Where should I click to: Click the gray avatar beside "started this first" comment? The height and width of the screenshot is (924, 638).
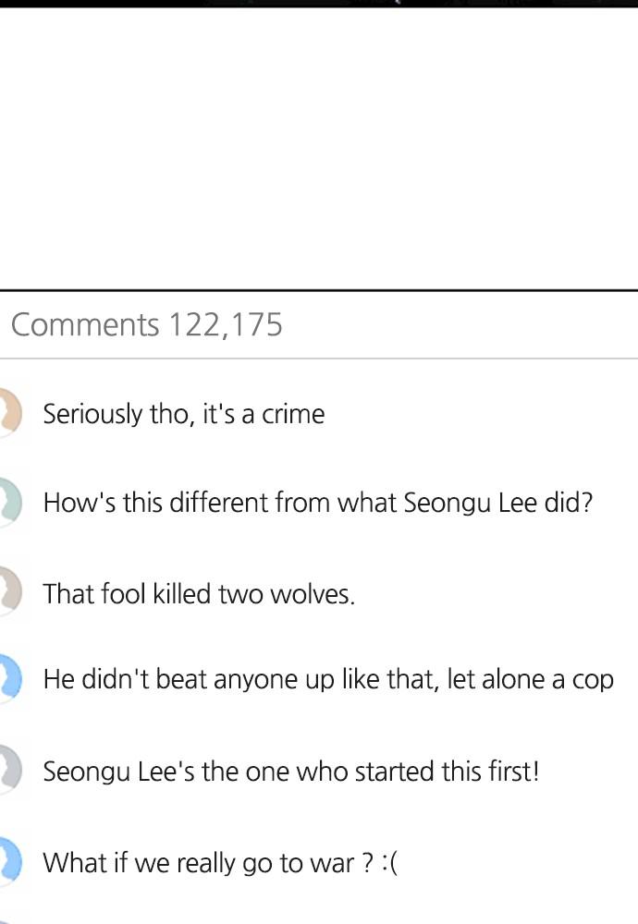(8, 771)
